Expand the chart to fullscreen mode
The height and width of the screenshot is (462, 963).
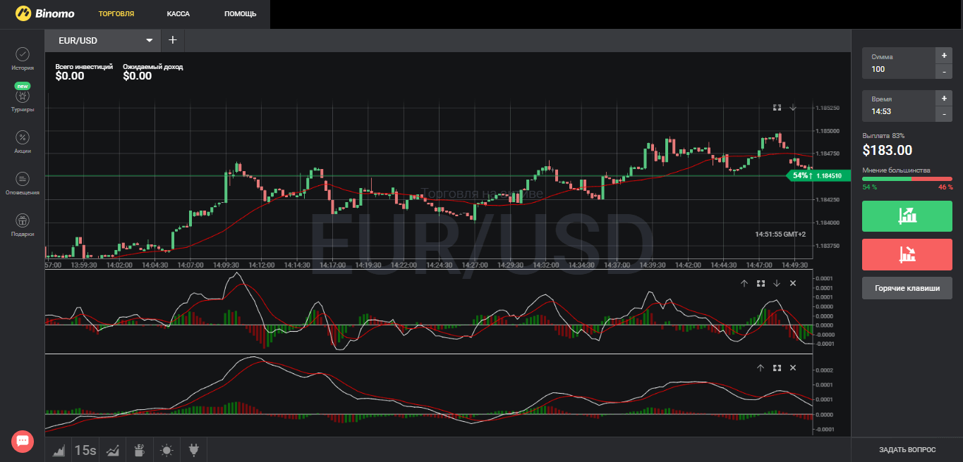click(x=777, y=107)
